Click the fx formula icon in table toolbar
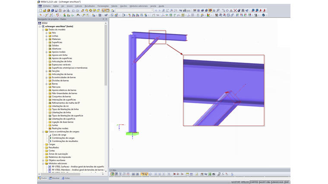The image size is (328, 184). pyautogui.click(x=223, y=174)
